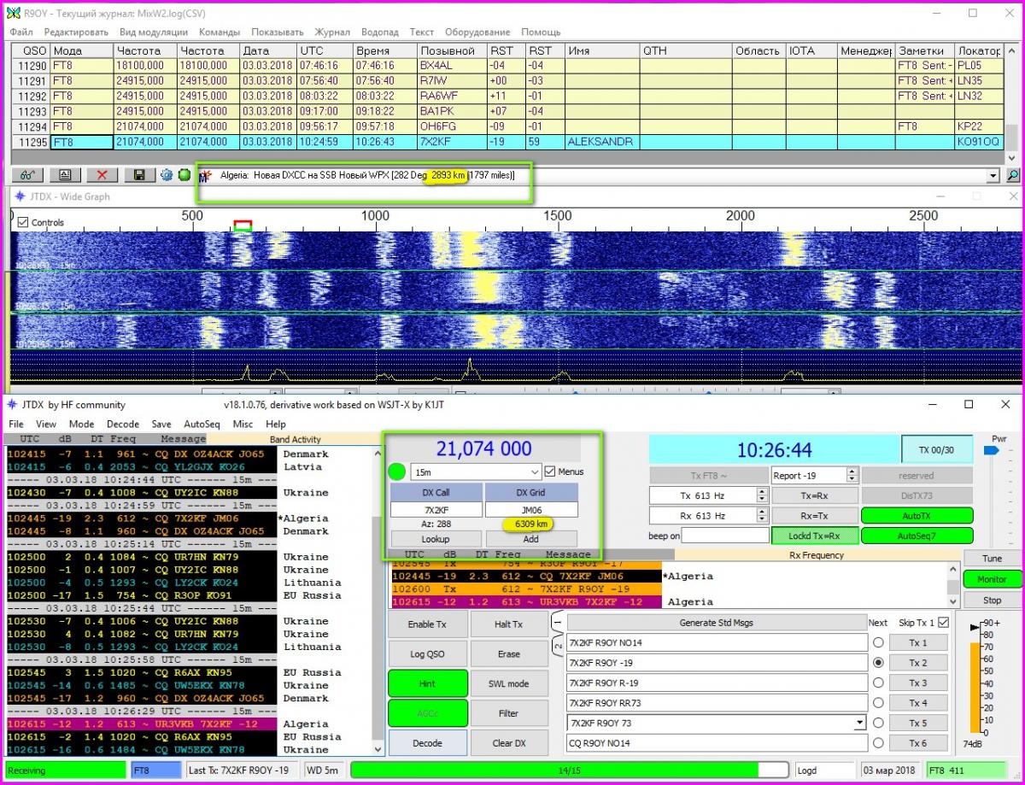Click the Pwr power slider handle
Screen dimensions: 1025x785
[991, 450]
